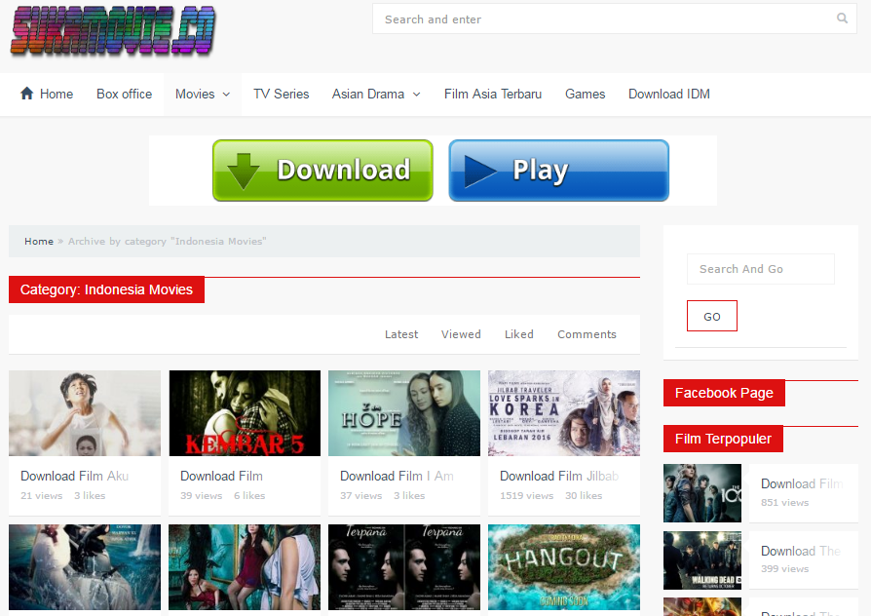The width and height of the screenshot is (871, 616).
Task: Click the magnifier search icon in top bar
Action: coord(842,19)
